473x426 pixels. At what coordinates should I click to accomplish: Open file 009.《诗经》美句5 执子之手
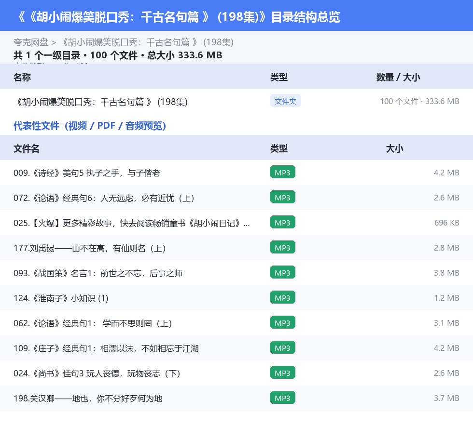point(87,173)
